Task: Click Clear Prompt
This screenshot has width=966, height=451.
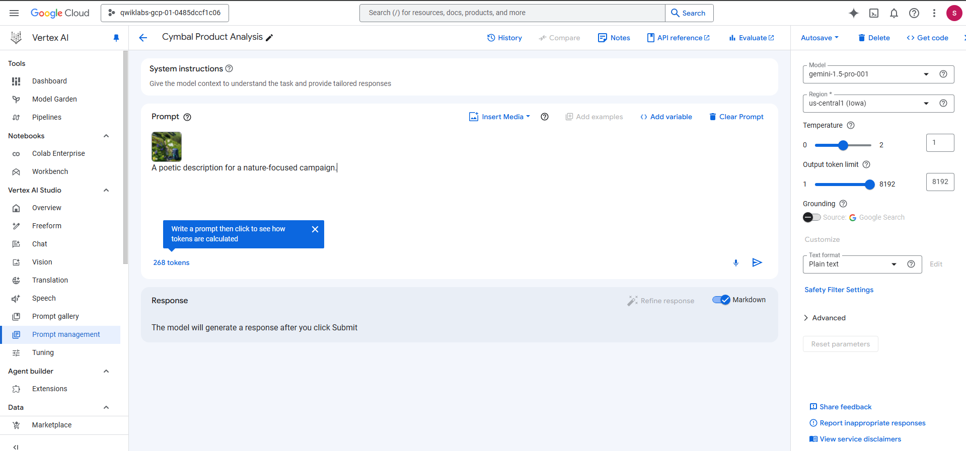Action: pyautogui.click(x=736, y=117)
